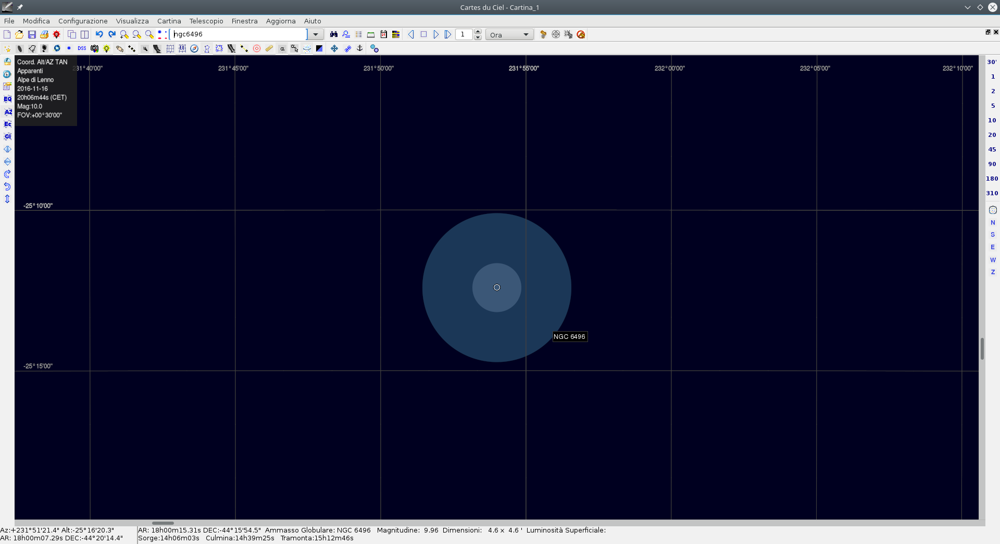This screenshot has width=1000, height=544.
Task: Click the telescope target crosshair icon
Action: [x=556, y=34]
